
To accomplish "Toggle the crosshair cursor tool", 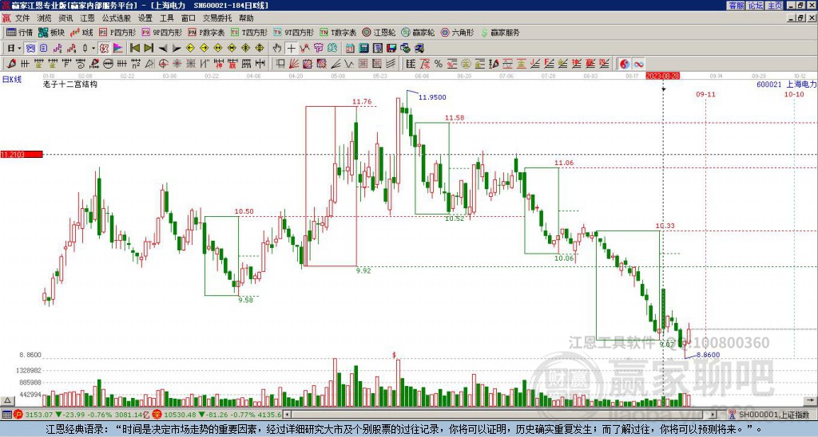I will 291,48.
